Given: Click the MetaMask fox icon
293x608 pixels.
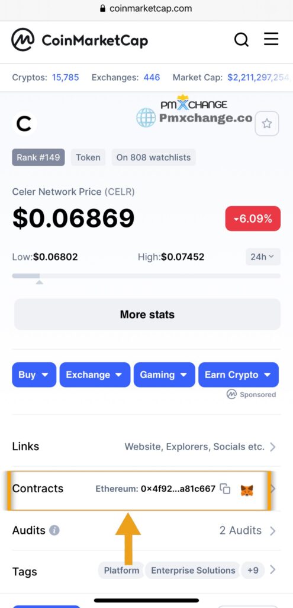Looking at the screenshot, I should click(247, 490).
